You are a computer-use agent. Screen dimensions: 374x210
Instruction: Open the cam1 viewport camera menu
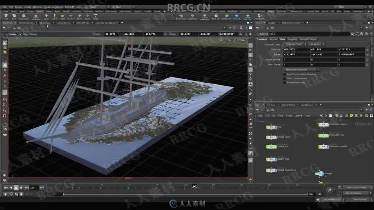(x=241, y=40)
